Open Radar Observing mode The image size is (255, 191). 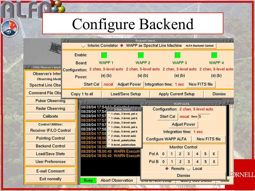tap(50, 108)
